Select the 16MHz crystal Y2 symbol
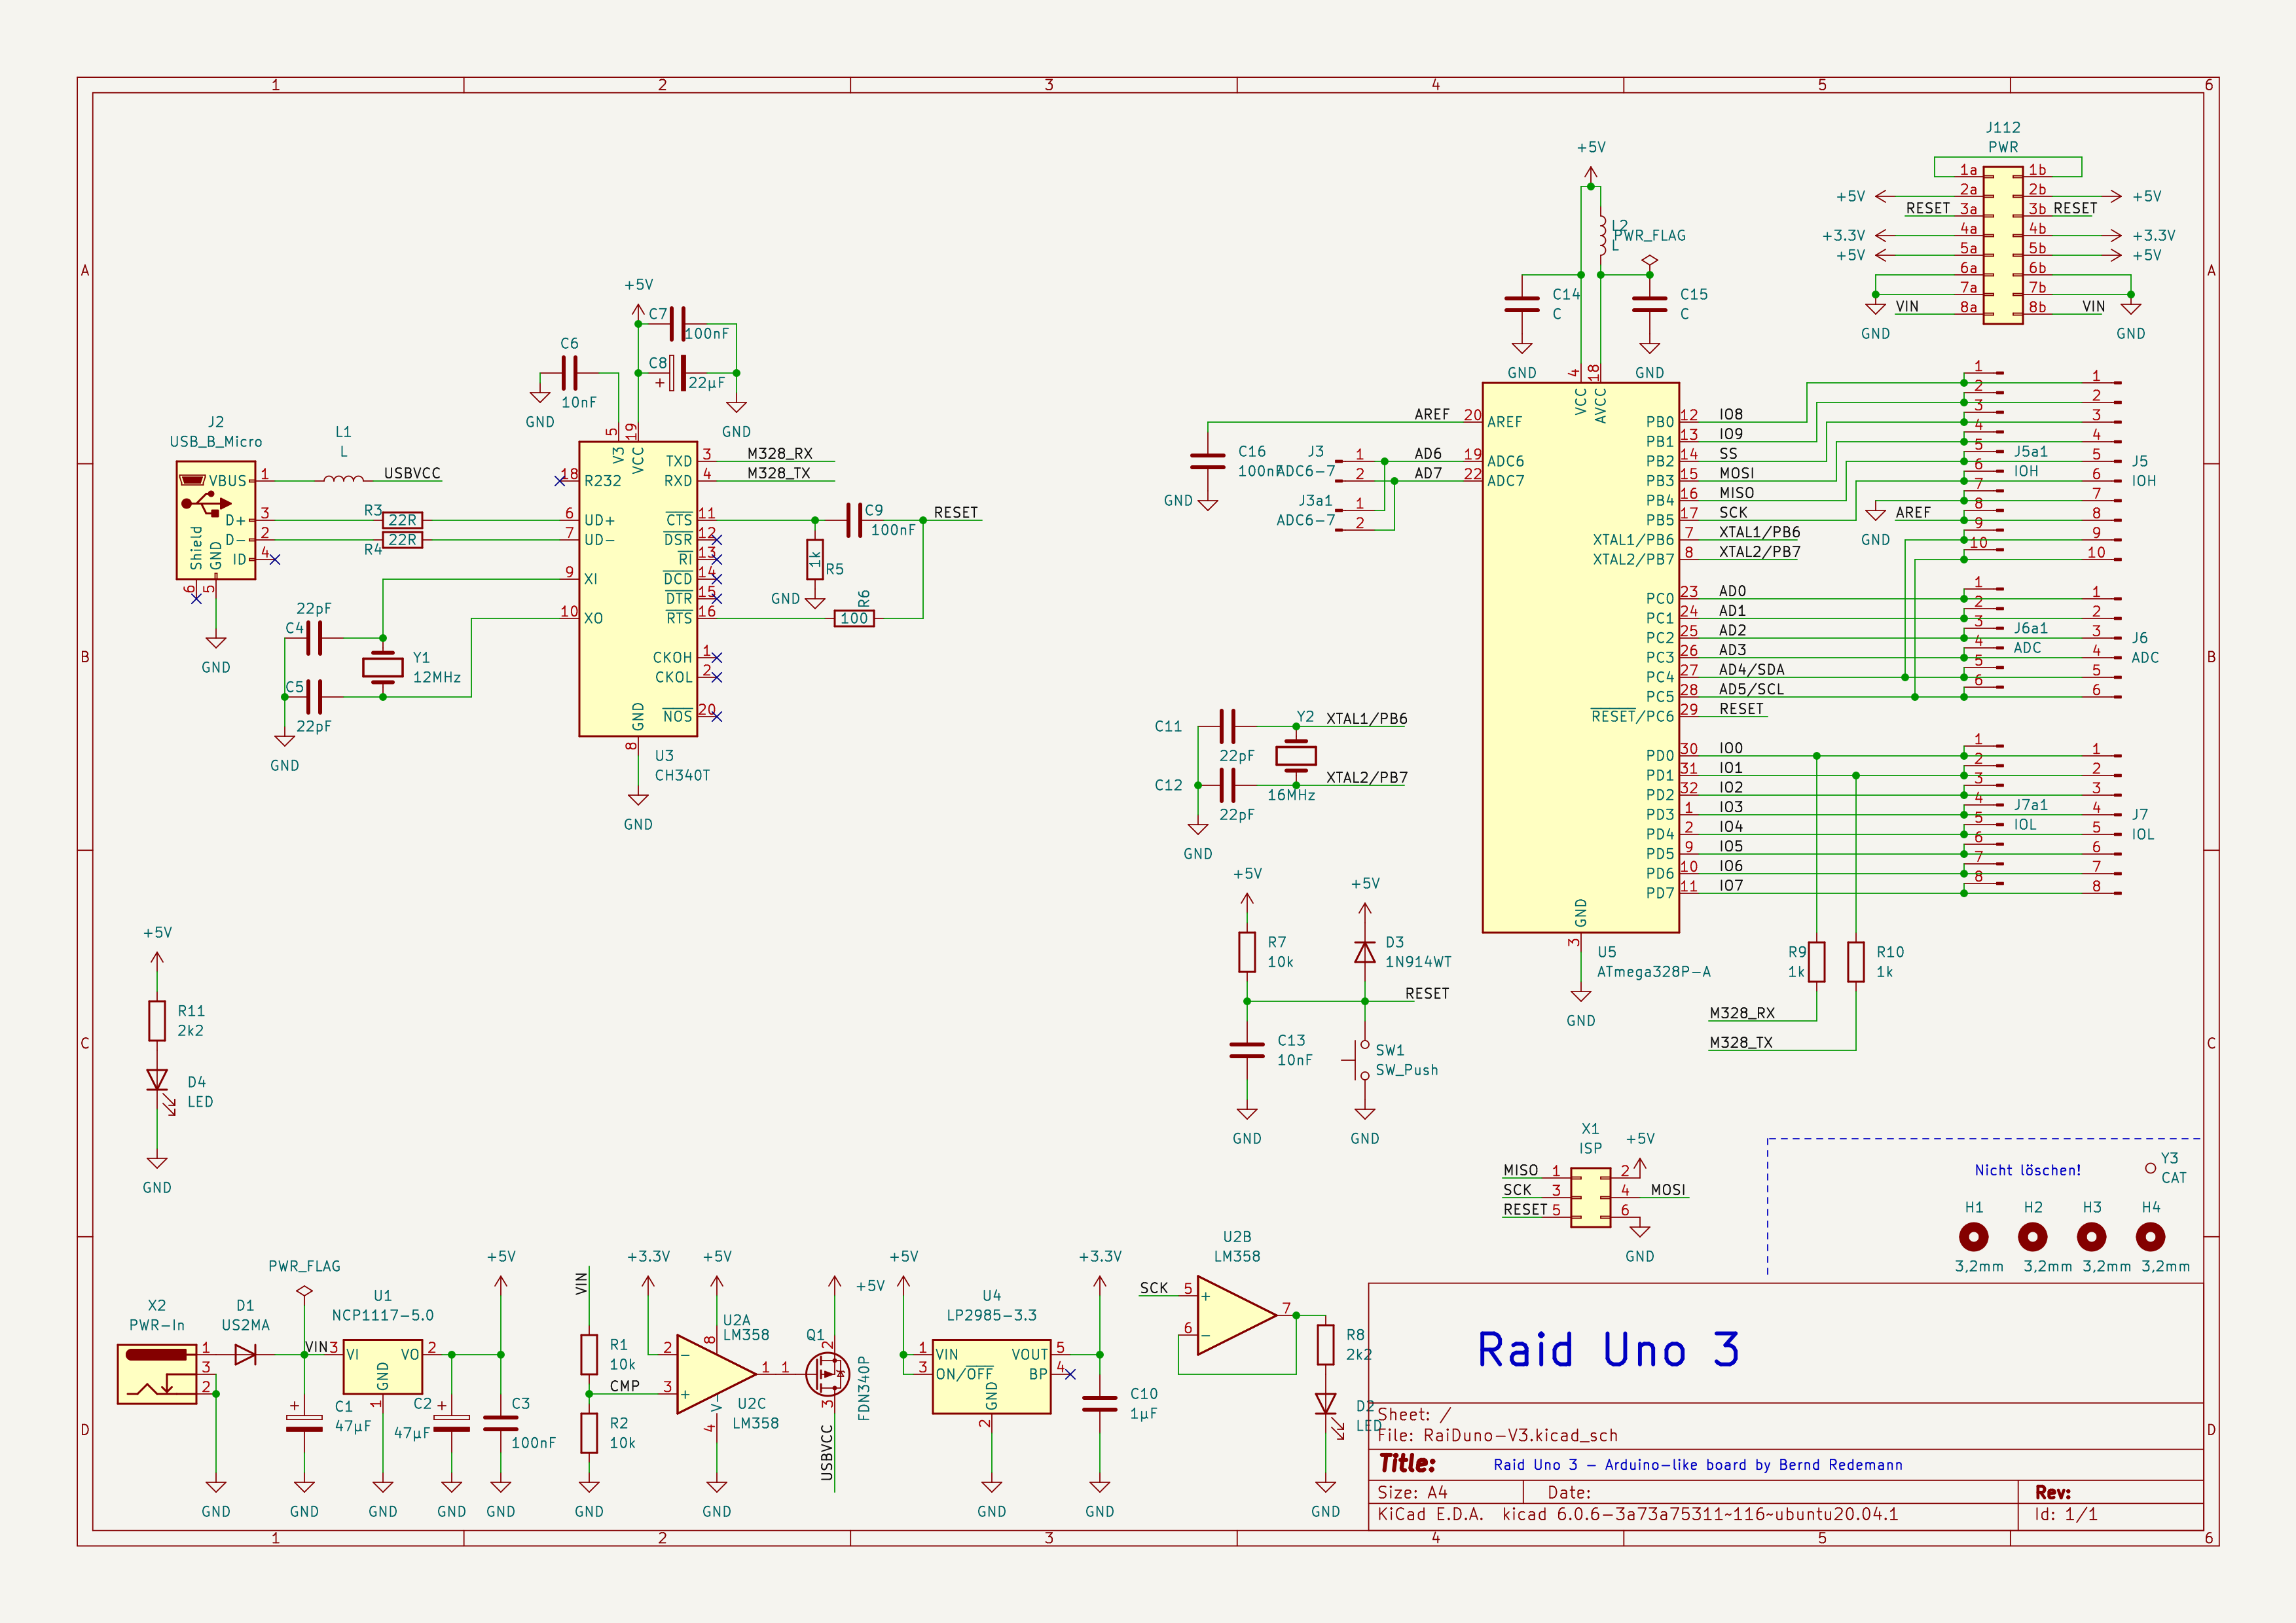This screenshot has height=1623, width=2296. tap(1295, 755)
